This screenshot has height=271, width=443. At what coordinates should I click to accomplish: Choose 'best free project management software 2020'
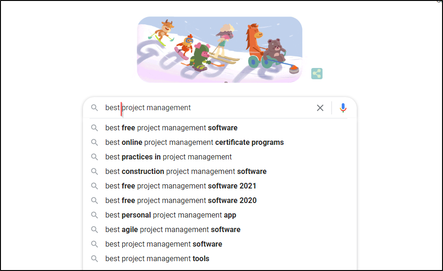[x=180, y=200]
